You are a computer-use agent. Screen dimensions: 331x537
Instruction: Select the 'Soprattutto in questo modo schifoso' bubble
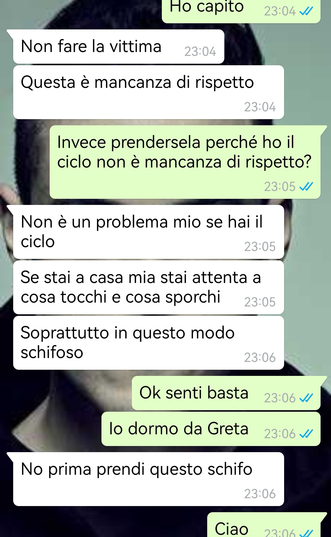(x=149, y=343)
